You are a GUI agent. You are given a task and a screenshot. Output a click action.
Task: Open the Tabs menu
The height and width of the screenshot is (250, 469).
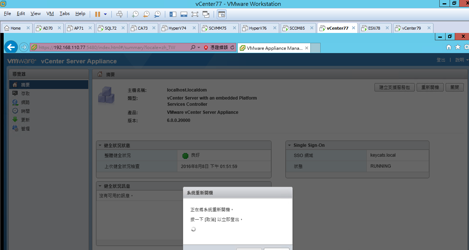coord(64,14)
